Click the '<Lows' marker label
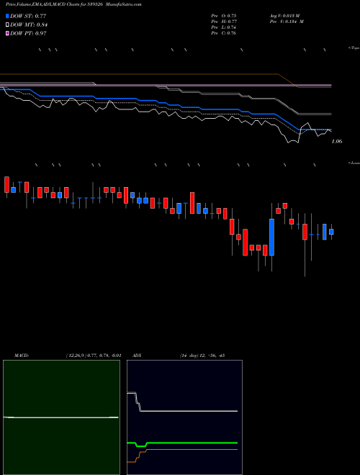 click(x=354, y=163)
